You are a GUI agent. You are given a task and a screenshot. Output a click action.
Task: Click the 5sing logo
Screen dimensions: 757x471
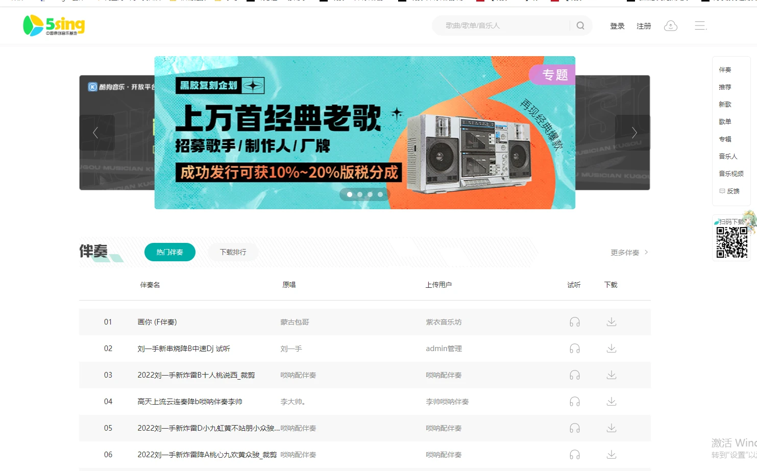tap(54, 26)
